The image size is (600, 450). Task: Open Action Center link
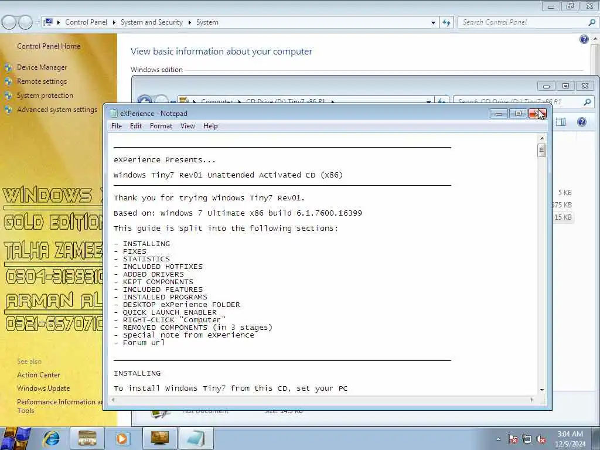[38, 375]
